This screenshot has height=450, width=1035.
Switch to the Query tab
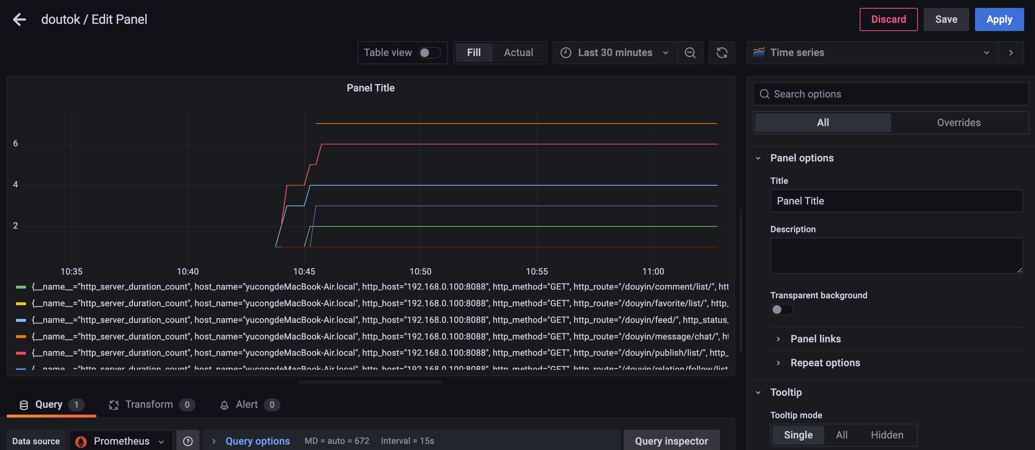[x=51, y=404]
